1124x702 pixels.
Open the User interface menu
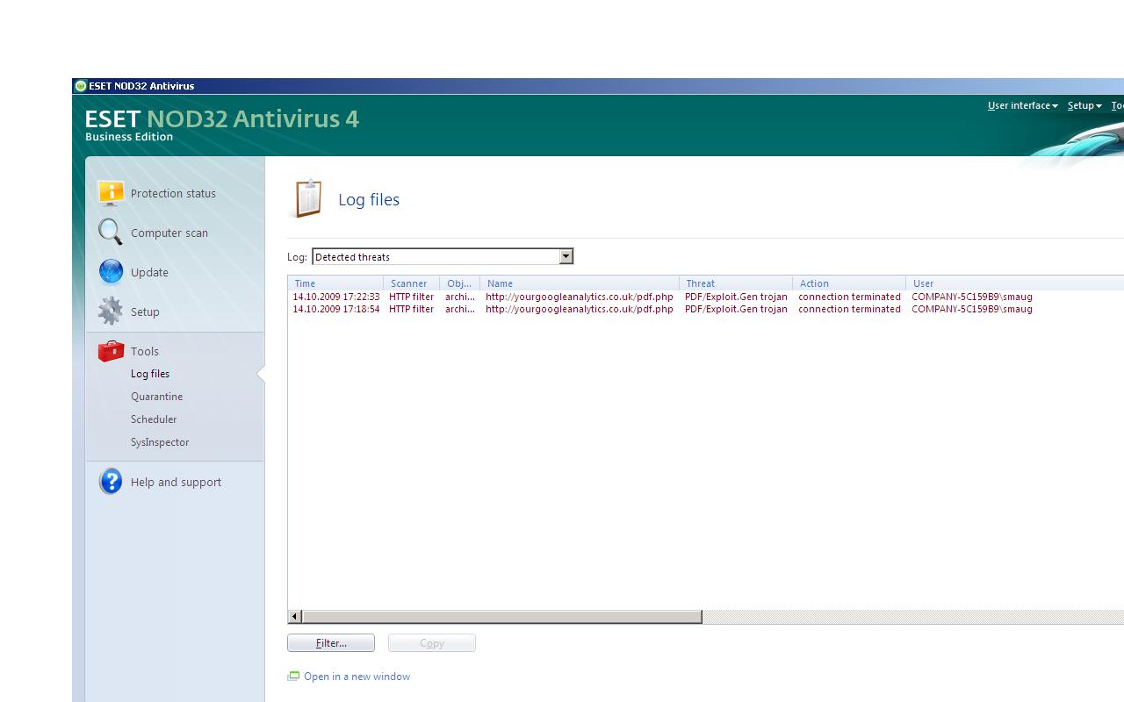point(1022,105)
